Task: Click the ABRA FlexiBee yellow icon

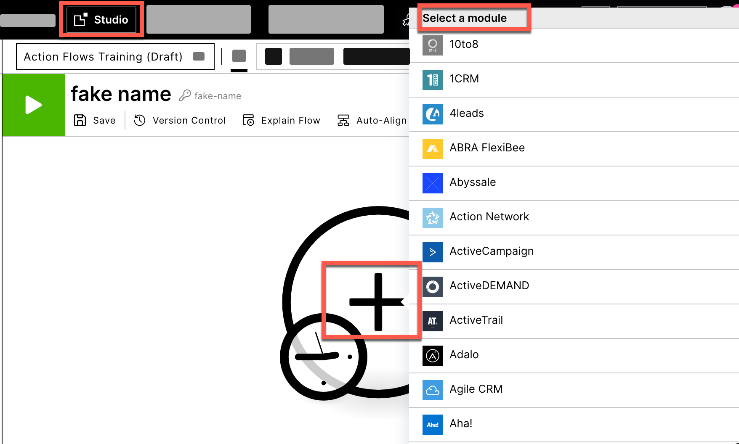Action: [433, 149]
